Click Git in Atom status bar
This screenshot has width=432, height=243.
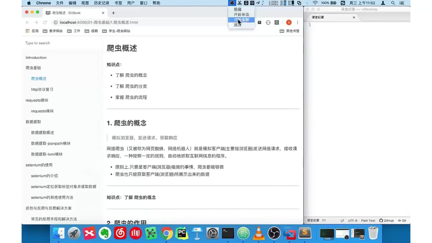click(x=402, y=220)
